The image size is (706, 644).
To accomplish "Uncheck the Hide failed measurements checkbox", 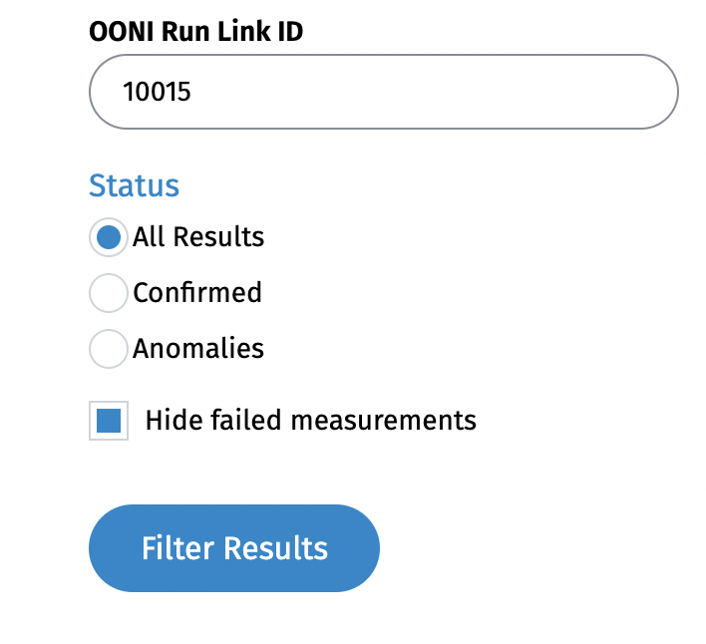I will (109, 421).
